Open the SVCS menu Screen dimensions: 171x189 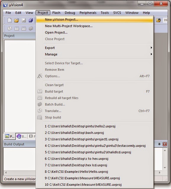point(117,13)
